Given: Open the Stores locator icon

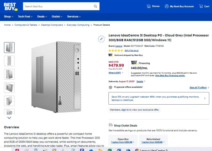Looking at the screenshot, I should tap(148, 6).
